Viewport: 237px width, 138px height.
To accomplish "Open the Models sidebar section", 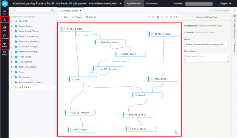I will pyautogui.click(x=4, y=45).
